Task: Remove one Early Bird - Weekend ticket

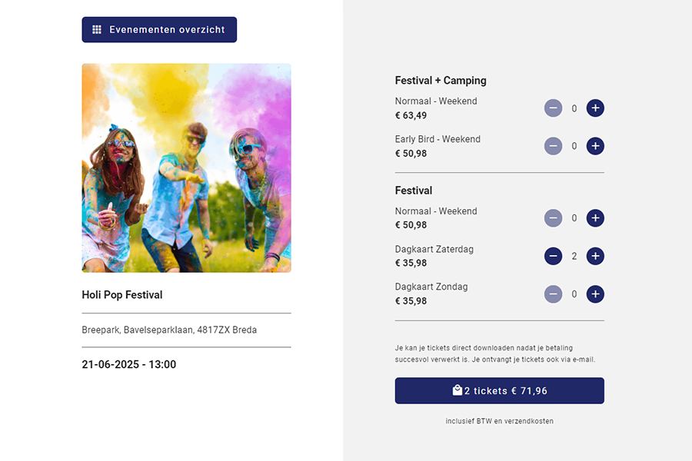Action: [x=553, y=146]
